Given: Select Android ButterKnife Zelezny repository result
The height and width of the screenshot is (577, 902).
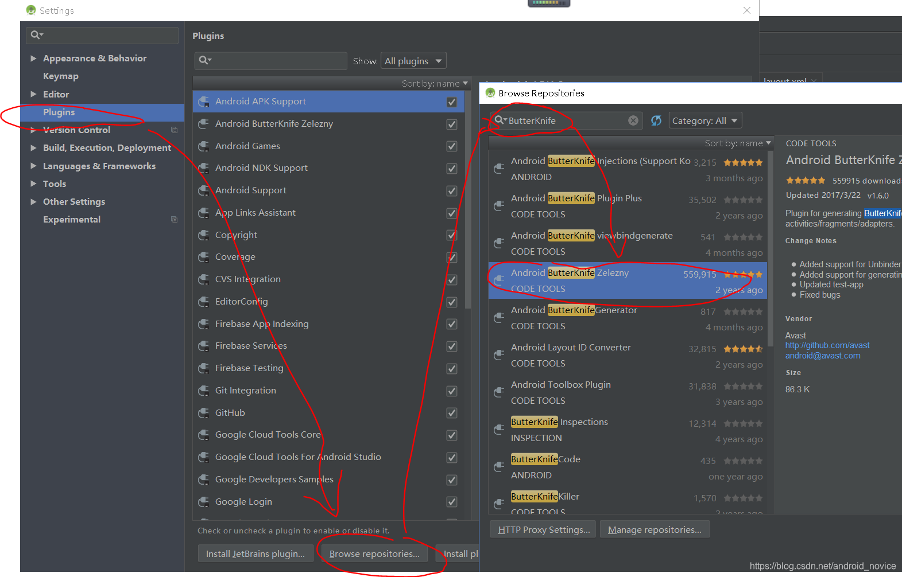Looking at the screenshot, I should [x=628, y=280].
